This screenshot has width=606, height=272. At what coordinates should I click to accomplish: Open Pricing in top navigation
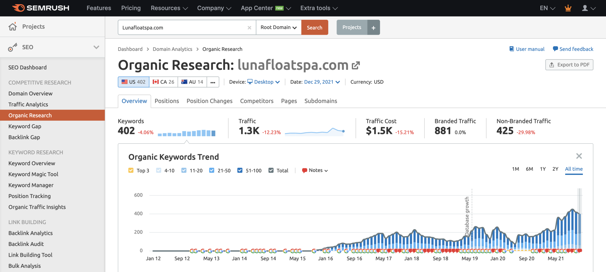131,8
